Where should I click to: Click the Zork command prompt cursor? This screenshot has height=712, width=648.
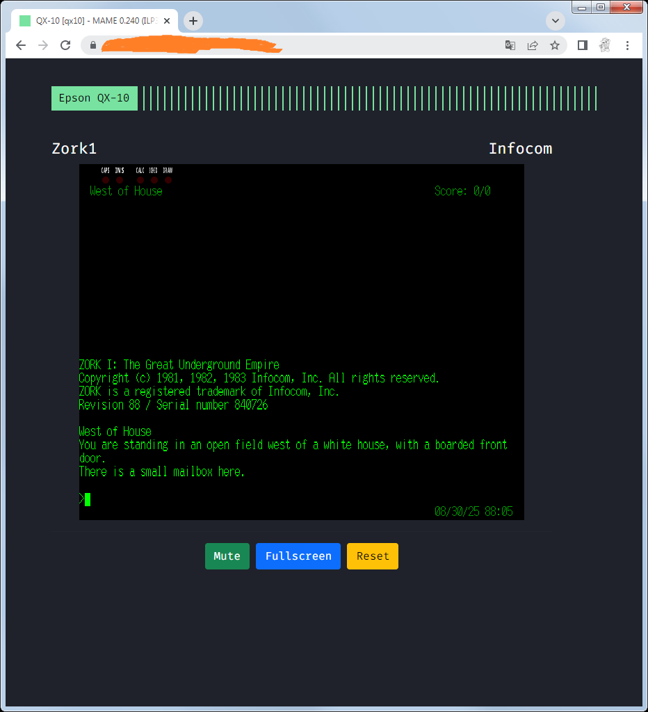pos(87,499)
